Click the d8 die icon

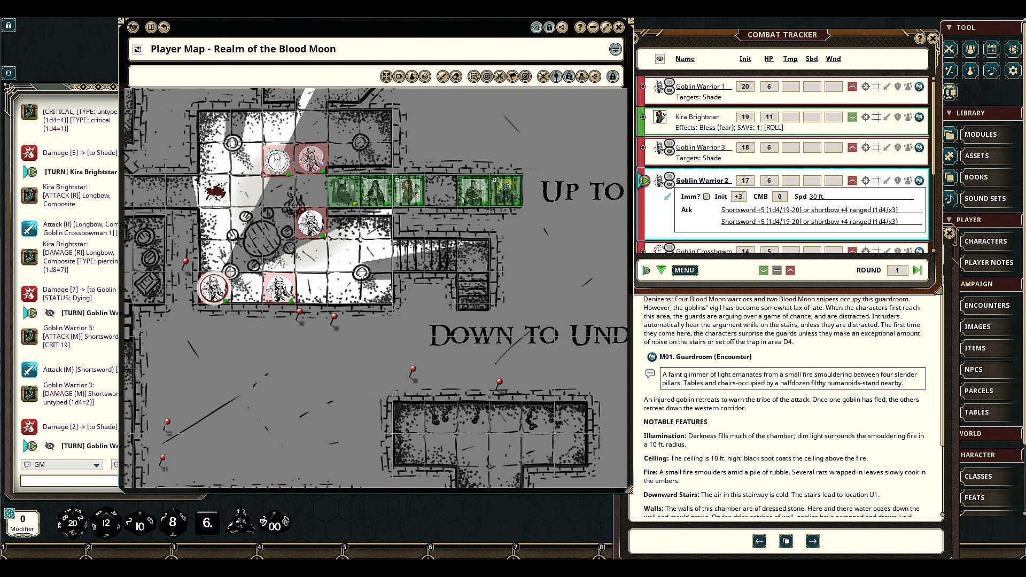[x=172, y=522]
